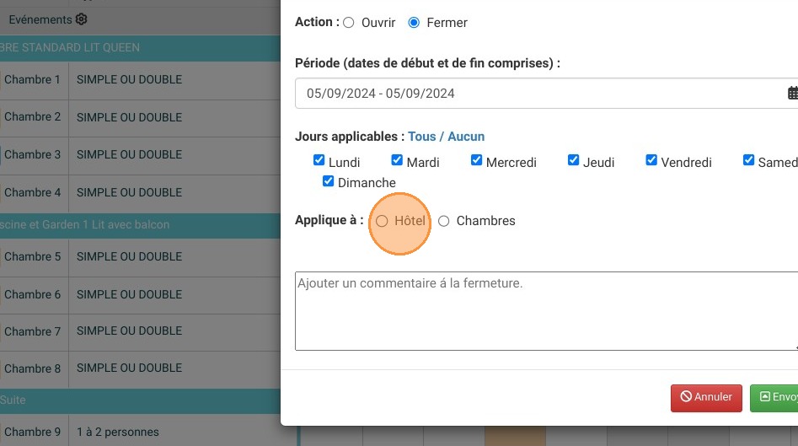Image resolution: width=798 pixels, height=446 pixels.
Task: Select the Ouvrir action radio button
Action: click(x=349, y=23)
